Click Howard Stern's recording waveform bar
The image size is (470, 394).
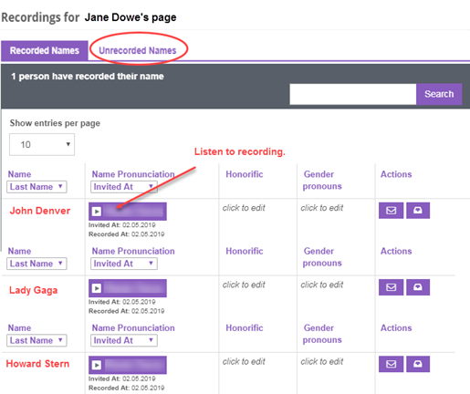coord(134,365)
